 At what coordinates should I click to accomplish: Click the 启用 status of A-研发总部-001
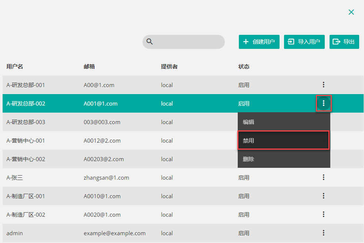[244, 85]
